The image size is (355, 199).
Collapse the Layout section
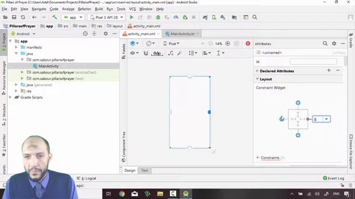[x=257, y=79]
